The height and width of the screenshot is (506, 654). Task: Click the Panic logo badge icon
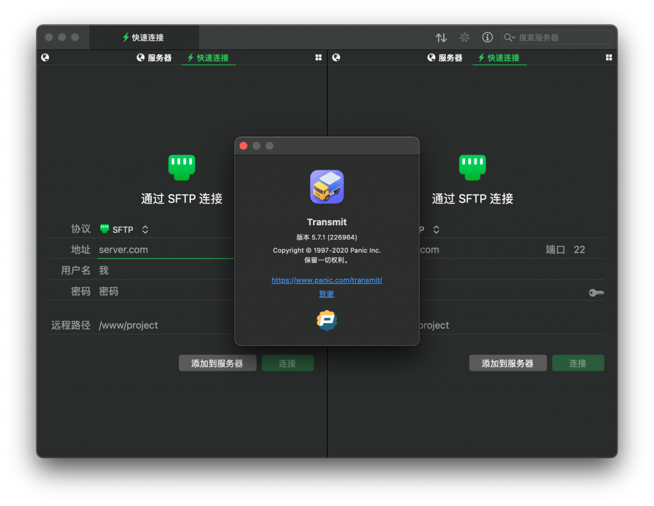(x=326, y=320)
